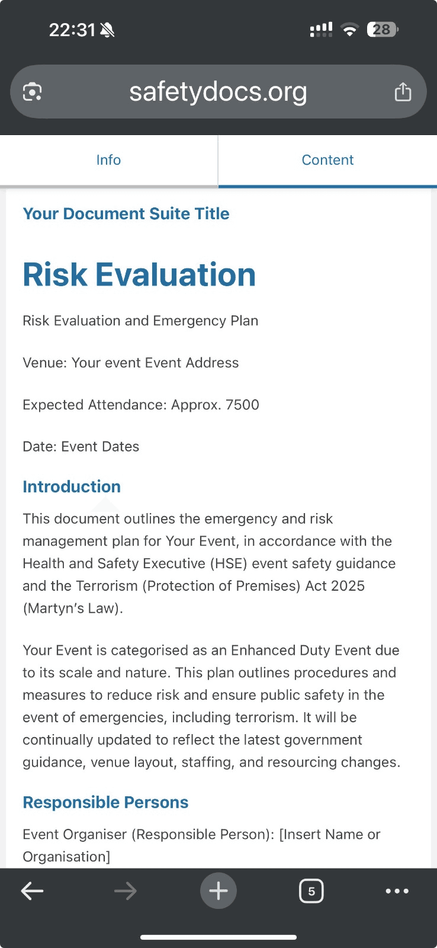Image resolution: width=437 pixels, height=948 pixels.
Task: Open the tab switcher showing 5 tabs
Action: tap(311, 891)
